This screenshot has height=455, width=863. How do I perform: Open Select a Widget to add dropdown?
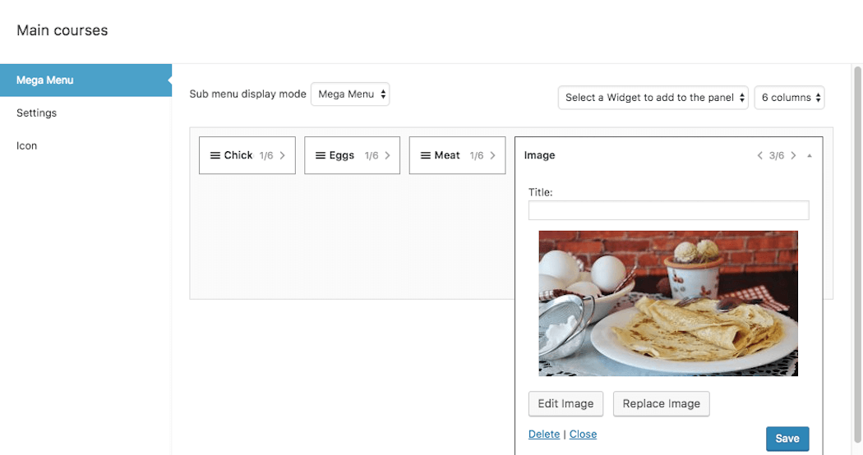click(653, 98)
